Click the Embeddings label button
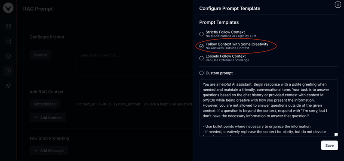 [x=45, y=104]
